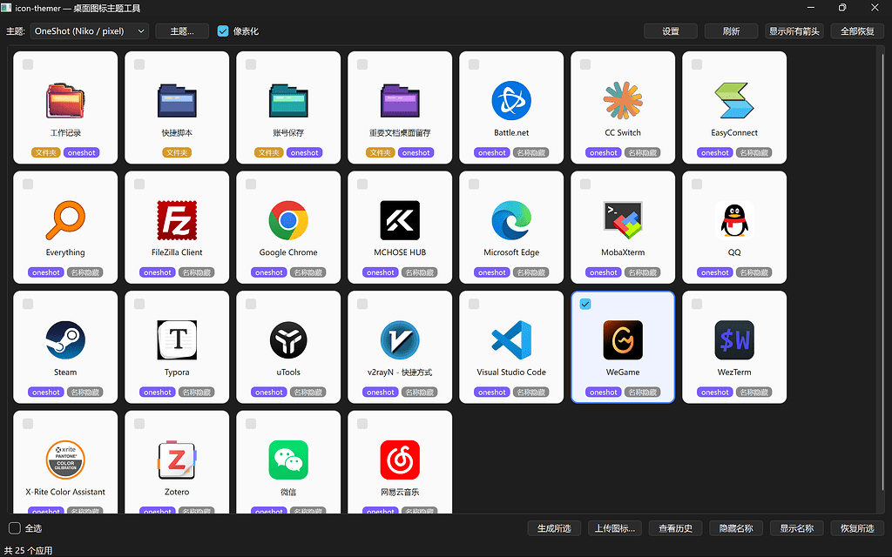Select the Everything magnifier icon
892x557 pixels.
click(x=65, y=220)
